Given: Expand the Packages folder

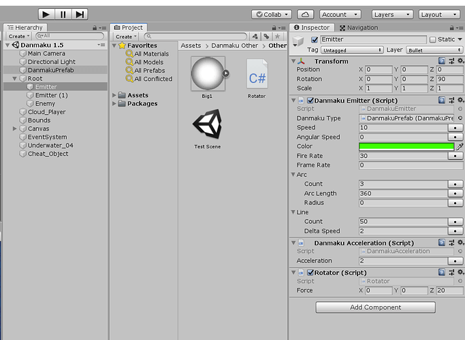Looking at the screenshot, I should [114, 103].
